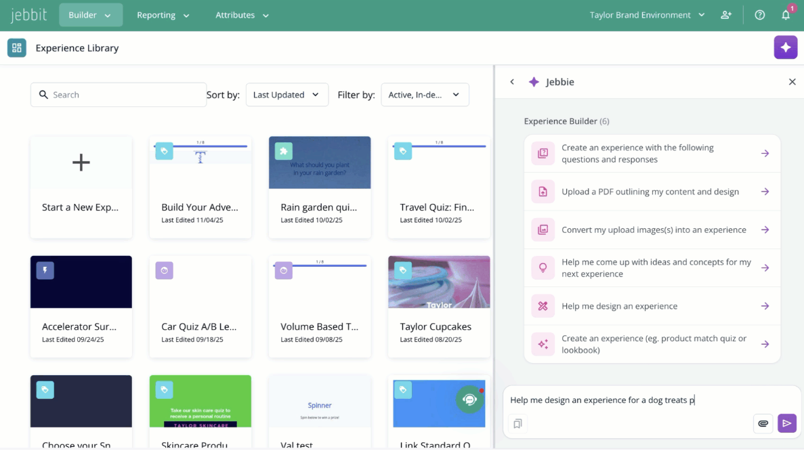Screen dimensions: 804x451
Task: Open the notifications bell
Action: pos(786,15)
